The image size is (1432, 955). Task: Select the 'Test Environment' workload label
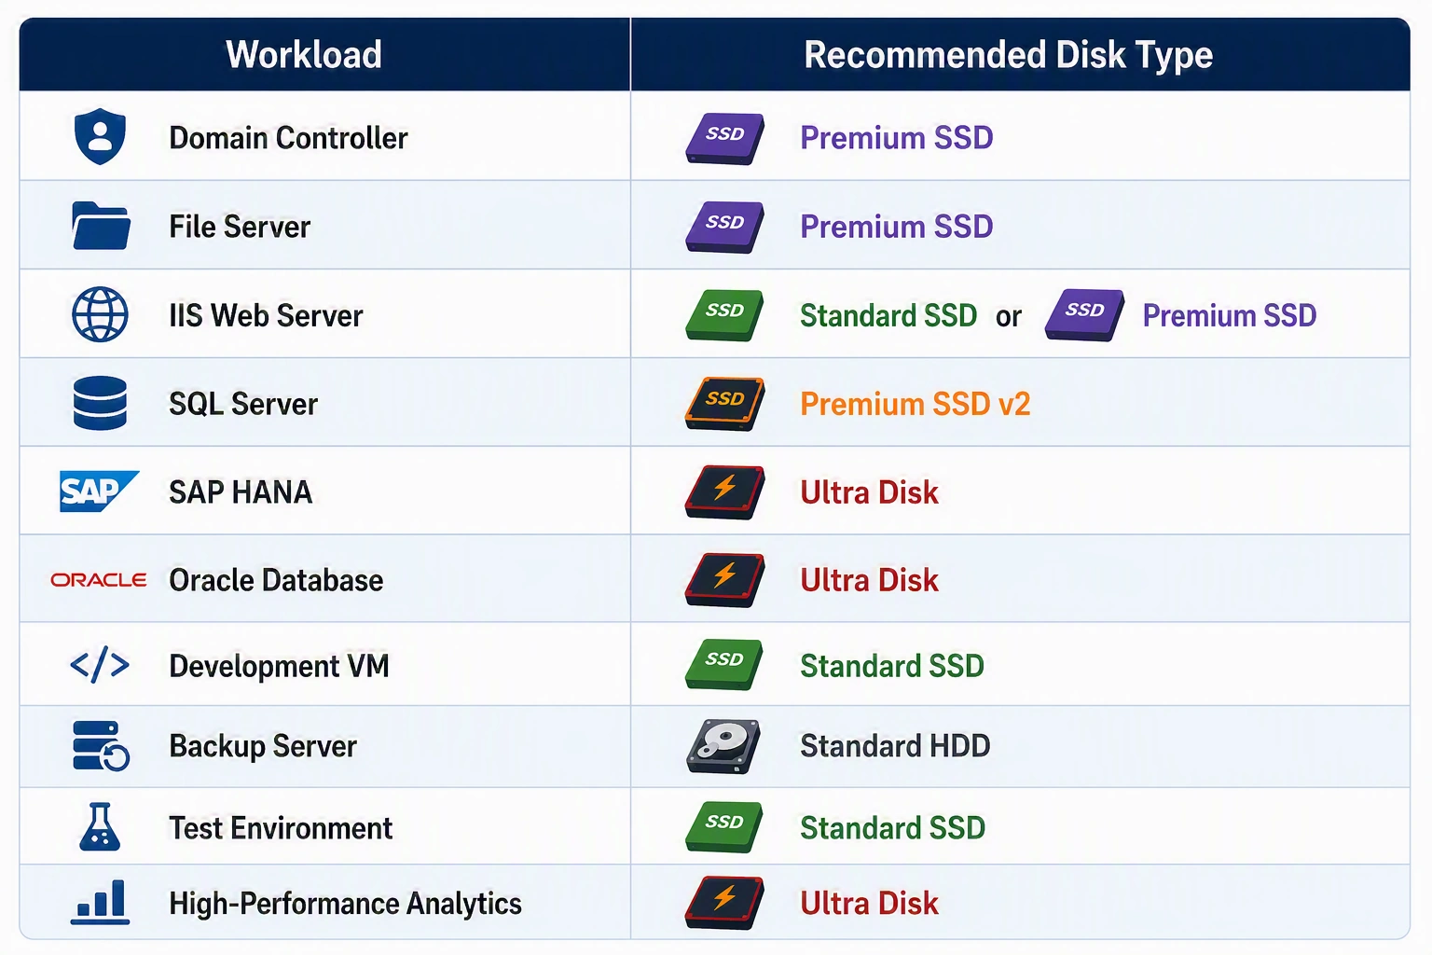[281, 828]
